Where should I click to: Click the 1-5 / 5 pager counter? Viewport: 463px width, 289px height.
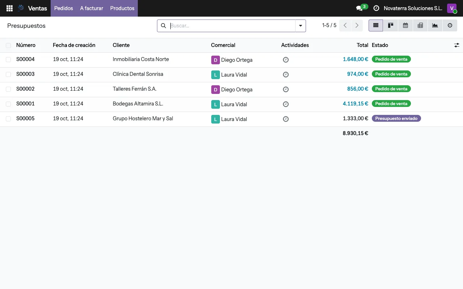(x=329, y=25)
